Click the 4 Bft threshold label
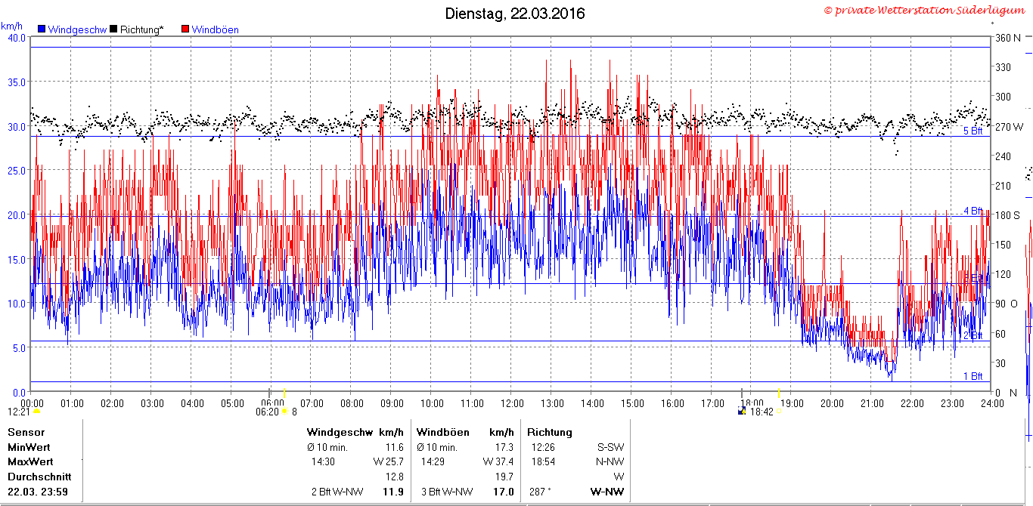Image resolution: width=1033 pixels, height=506 pixels. [x=973, y=211]
